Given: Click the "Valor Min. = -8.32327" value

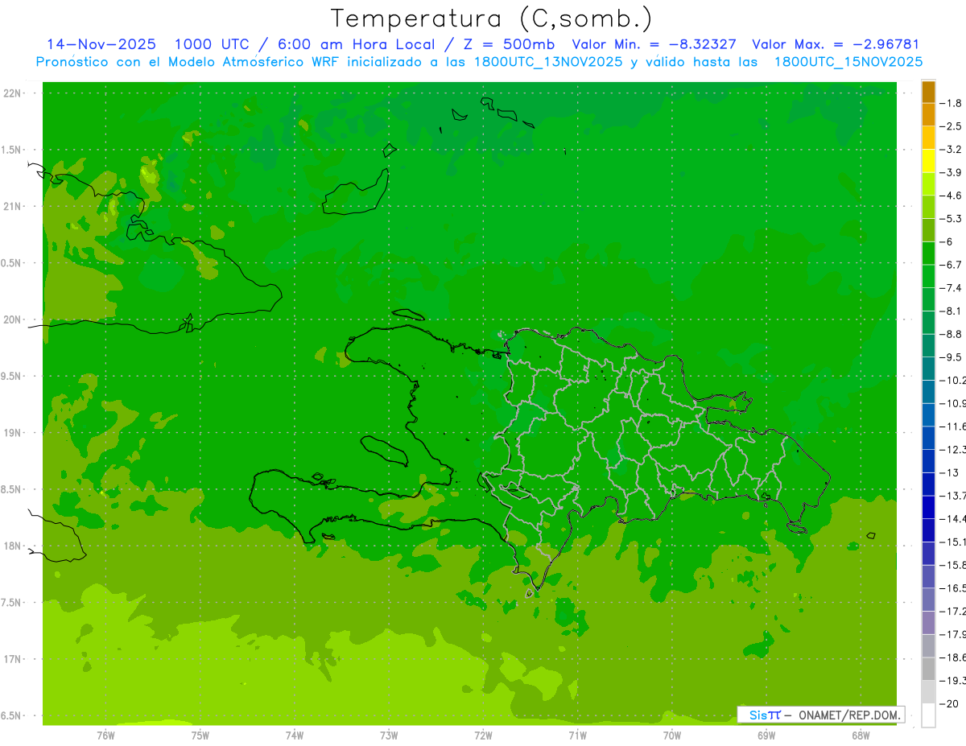Looking at the screenshot, I should click(x=654, y=45).
